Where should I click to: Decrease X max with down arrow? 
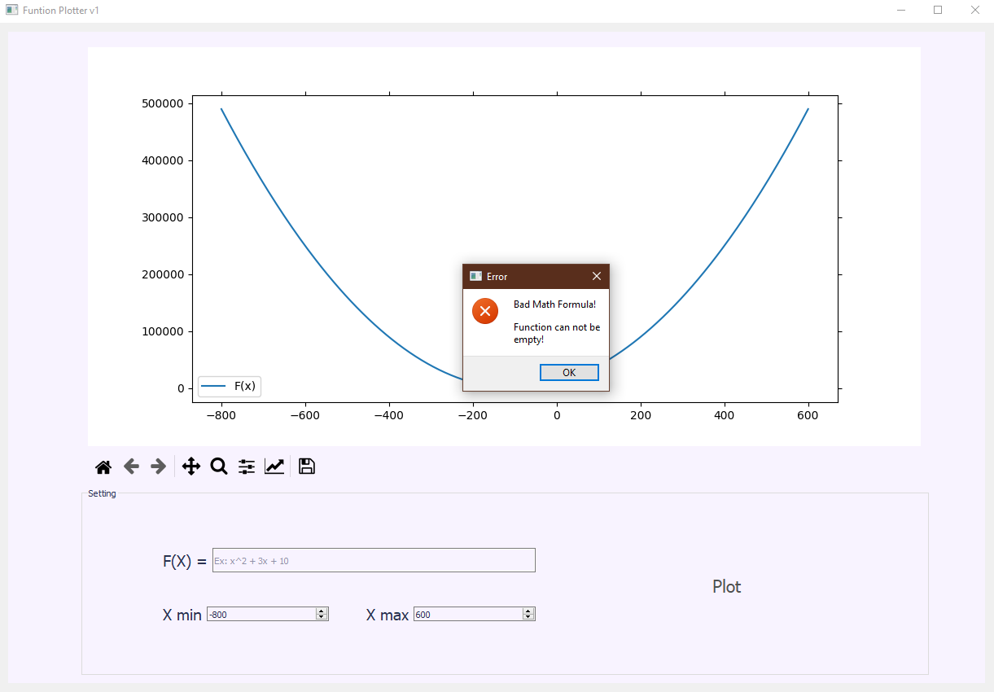coord(529,618)
